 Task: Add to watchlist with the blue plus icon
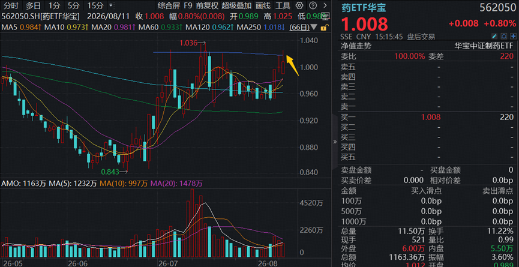click(x=513, y=37)
